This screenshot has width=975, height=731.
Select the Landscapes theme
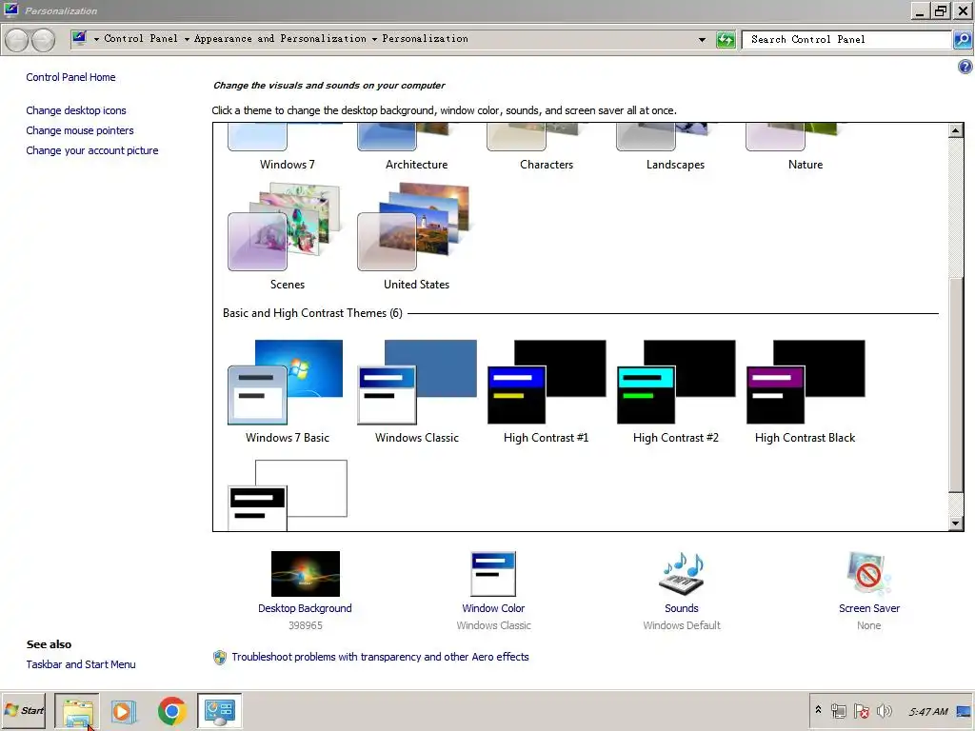[x=675, y=147]
